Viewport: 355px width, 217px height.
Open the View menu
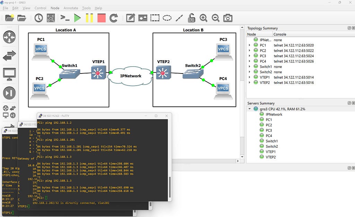click(26, 8)
